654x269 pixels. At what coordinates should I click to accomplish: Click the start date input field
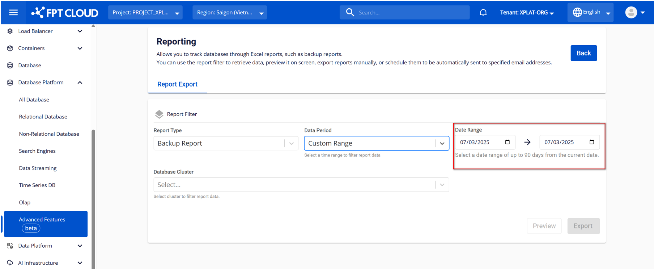coord(485,142)
